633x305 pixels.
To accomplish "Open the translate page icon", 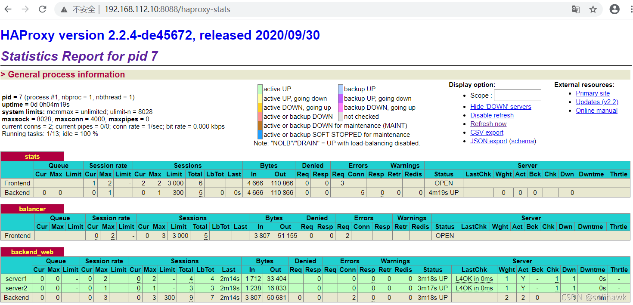I will point(576,9).
